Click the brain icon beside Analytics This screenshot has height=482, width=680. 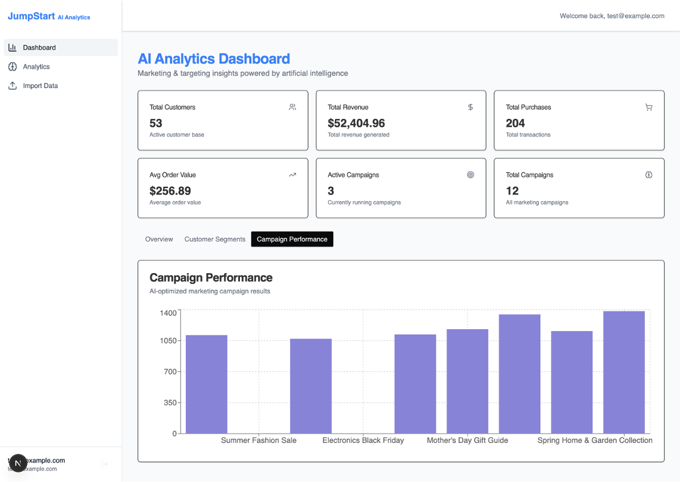tap(12, 67)
